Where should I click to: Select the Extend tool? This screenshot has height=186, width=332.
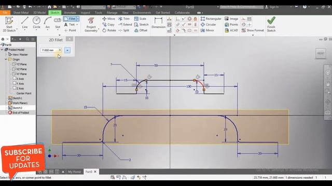tap(125, 25)
